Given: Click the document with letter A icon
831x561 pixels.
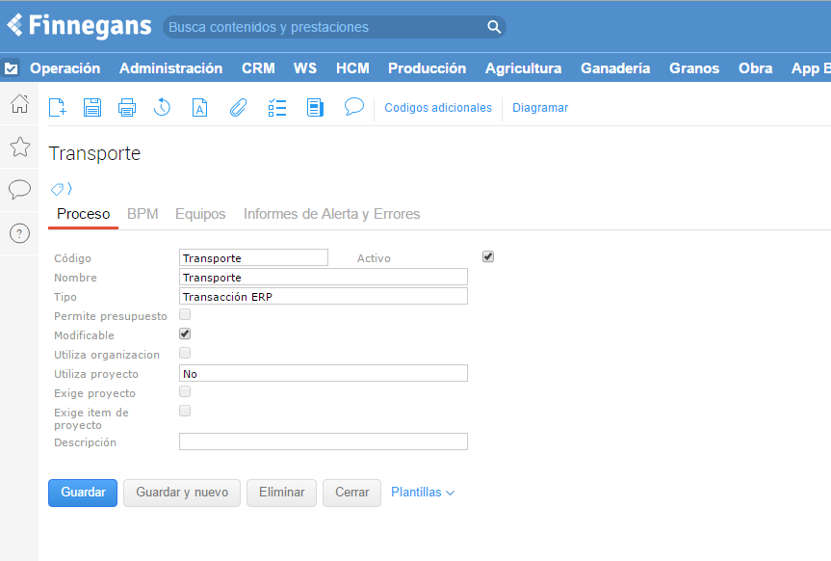Looking at the screenshot, I should 199,108.
